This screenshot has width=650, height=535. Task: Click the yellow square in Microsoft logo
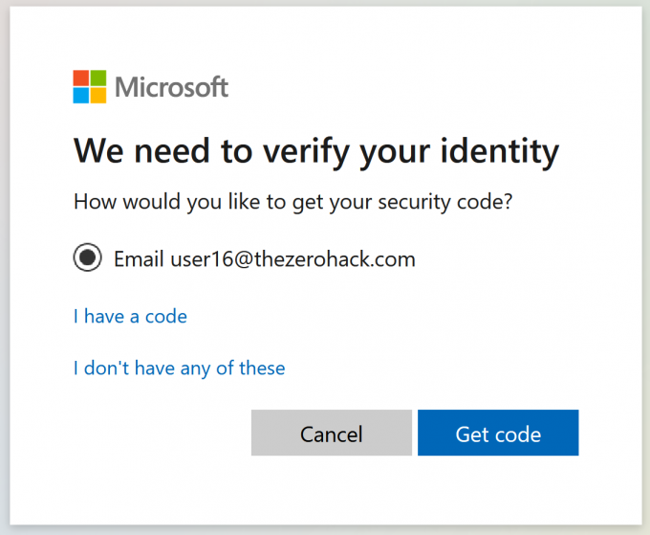97,95
